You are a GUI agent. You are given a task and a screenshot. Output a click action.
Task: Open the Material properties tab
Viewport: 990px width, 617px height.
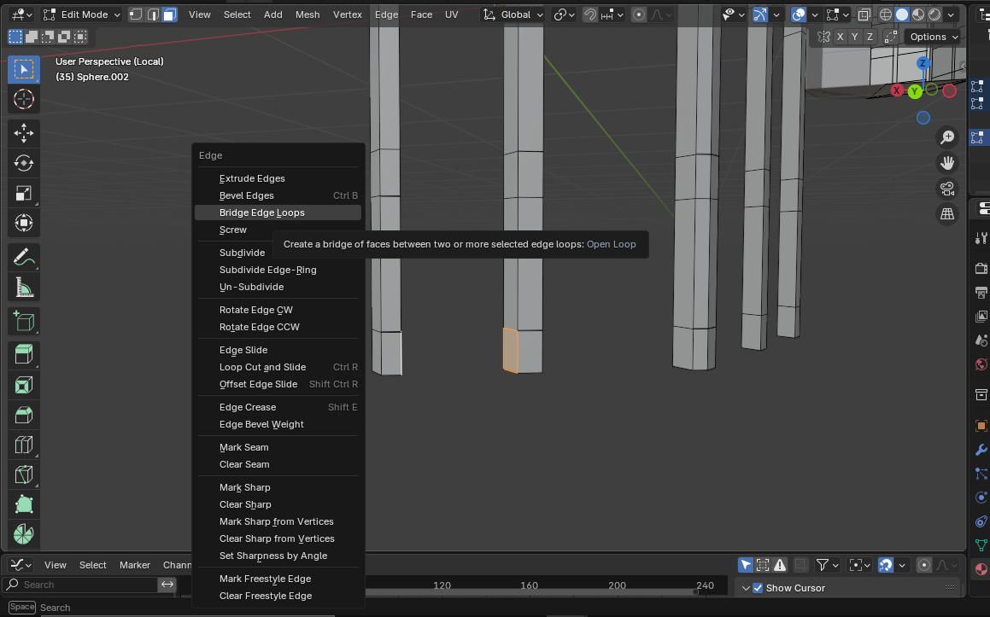pos(981,568)
